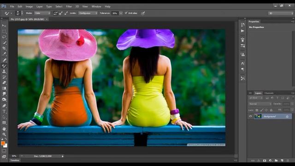Open the File menu

(x=12, y=6)
